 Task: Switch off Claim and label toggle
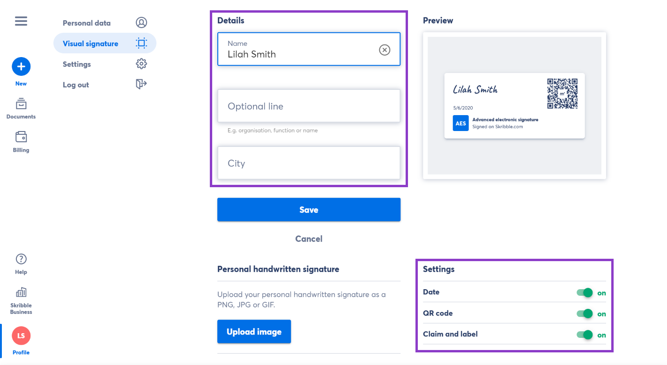pos(585,335)
